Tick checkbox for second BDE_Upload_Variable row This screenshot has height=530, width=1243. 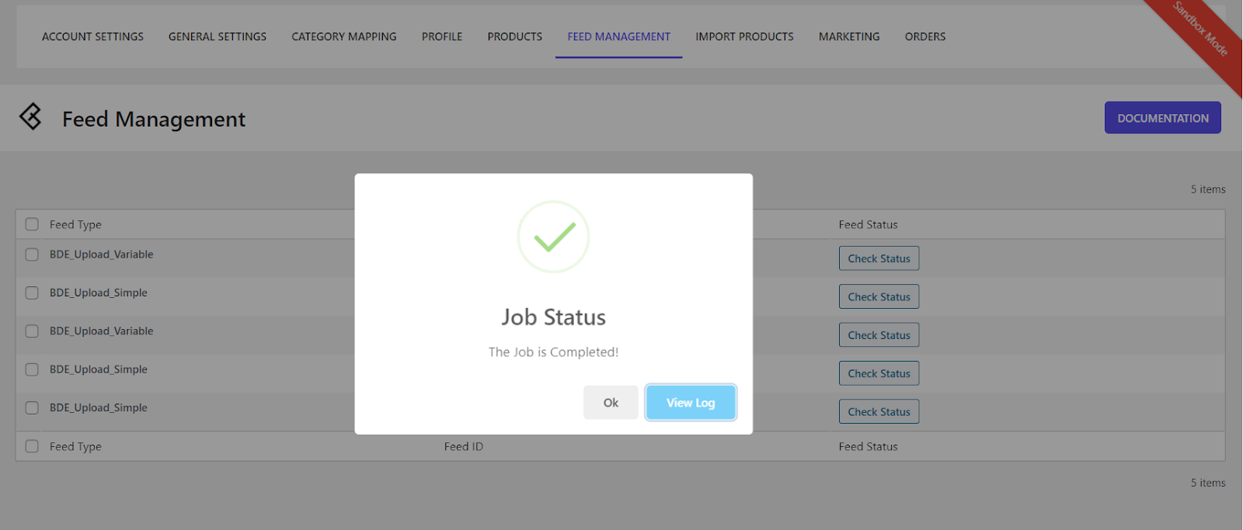click(32, 331)
